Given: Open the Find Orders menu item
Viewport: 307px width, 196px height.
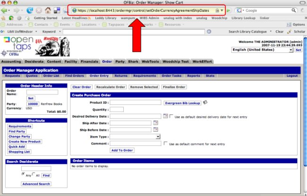Looking at the screenshot, I should [75, 76].
